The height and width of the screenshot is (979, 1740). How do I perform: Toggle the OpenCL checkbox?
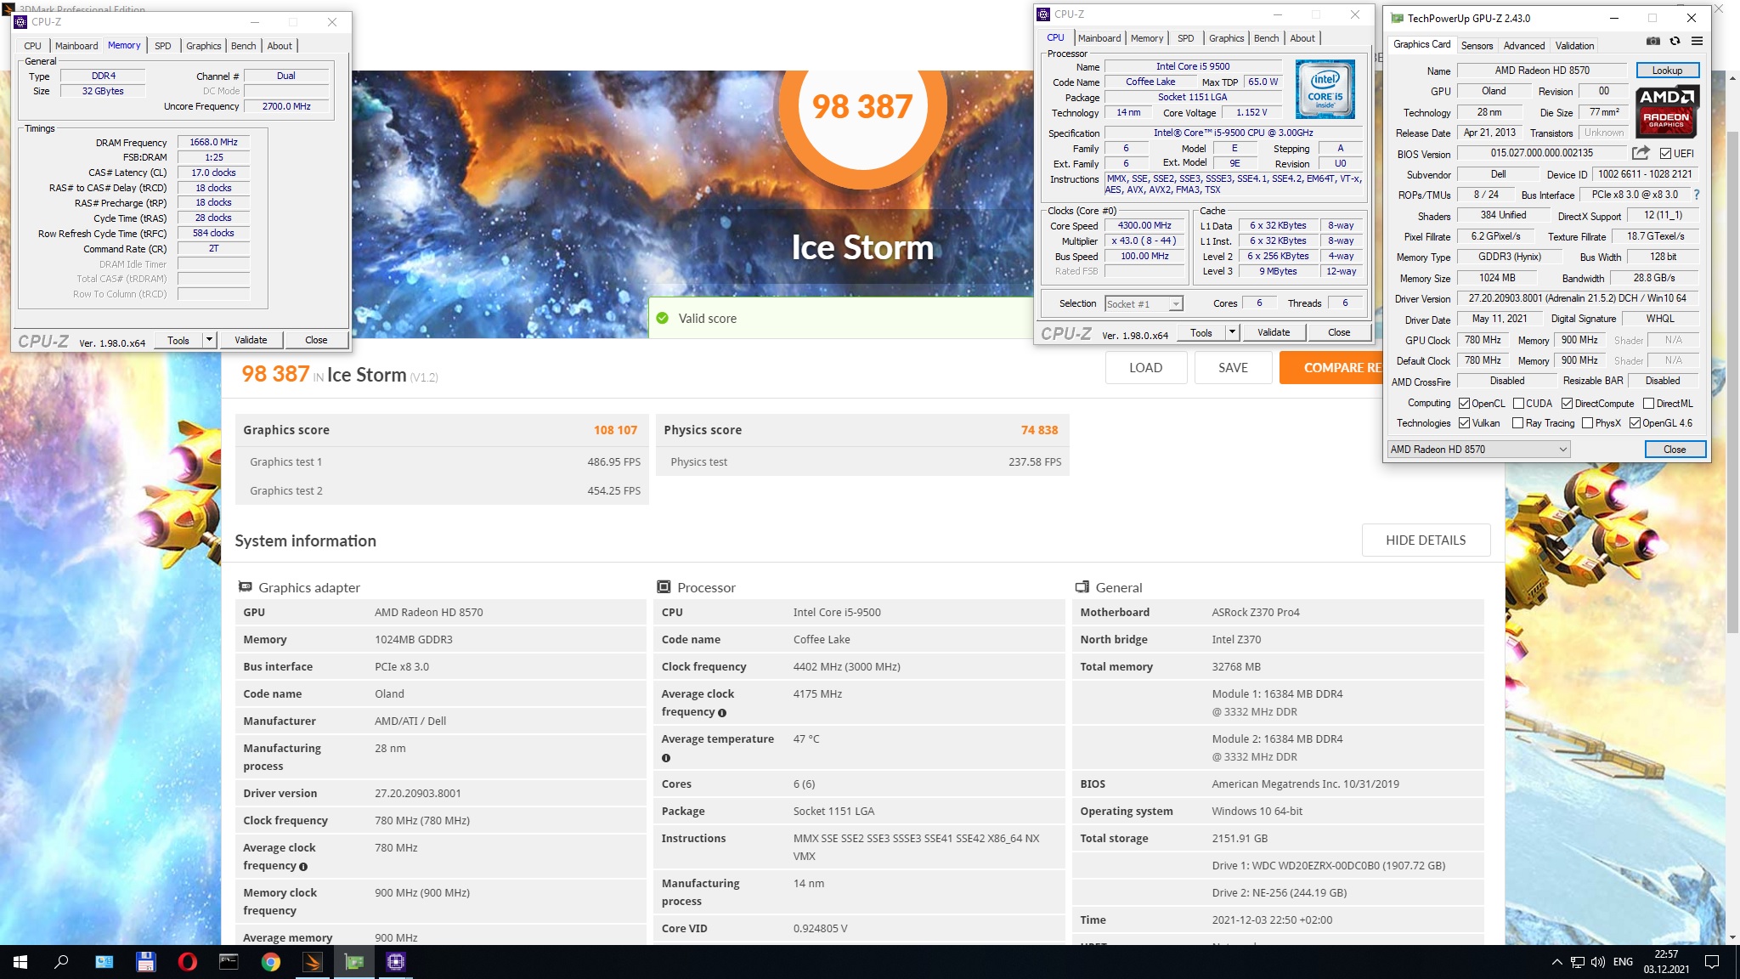click(1464, 404)
